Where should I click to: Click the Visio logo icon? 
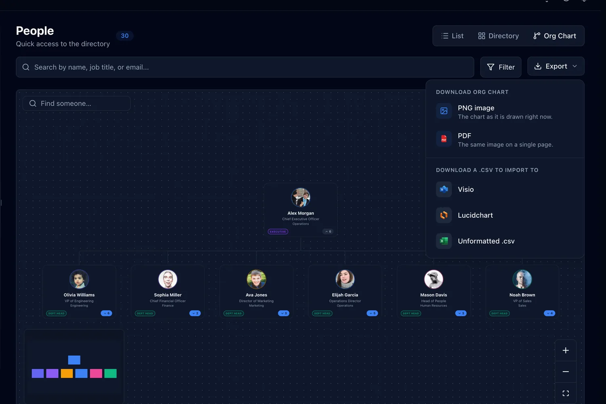[x=444, y=189]
